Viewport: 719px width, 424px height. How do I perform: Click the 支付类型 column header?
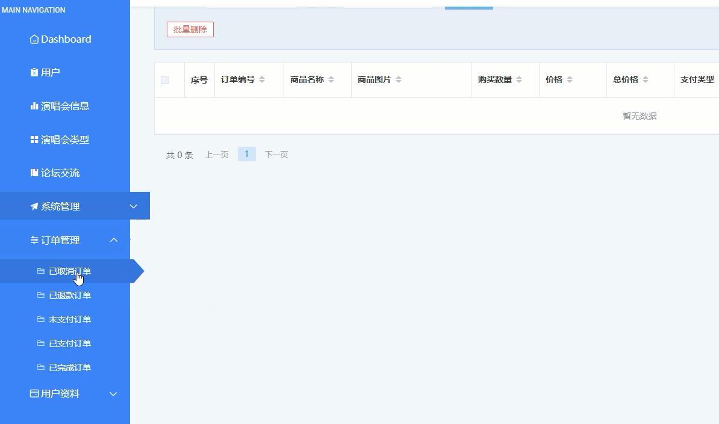tap(697, 79)
